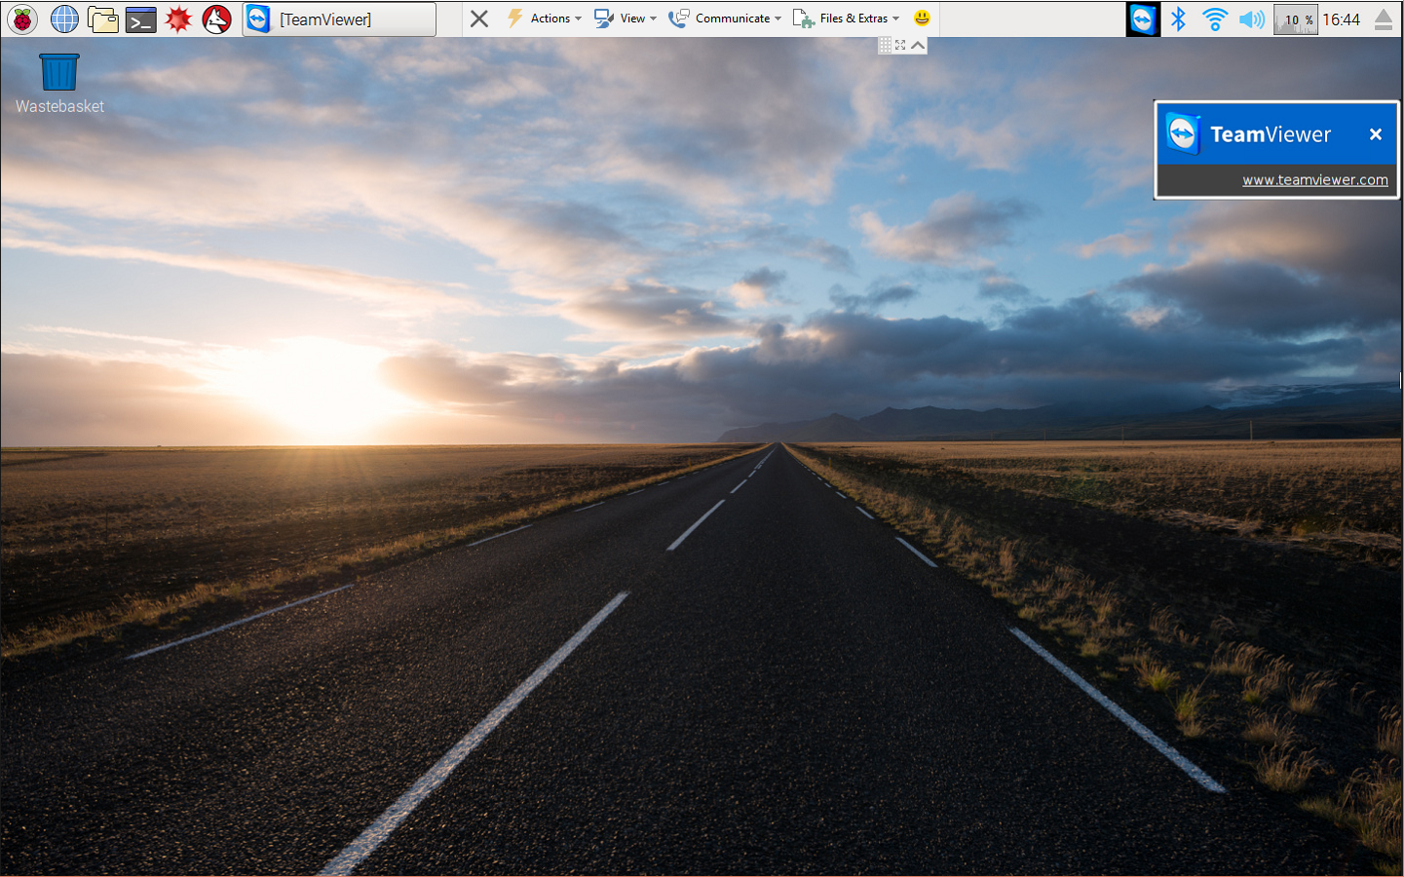
Task: Open the Communicate menu
Action: point(725,19)
